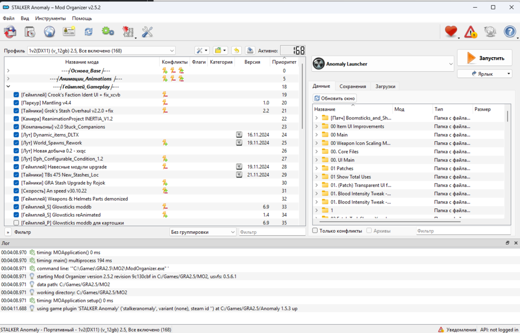The image size is (520, 333).
Task: Sort by the Приоритет column header
Action: tap(284, 62)
